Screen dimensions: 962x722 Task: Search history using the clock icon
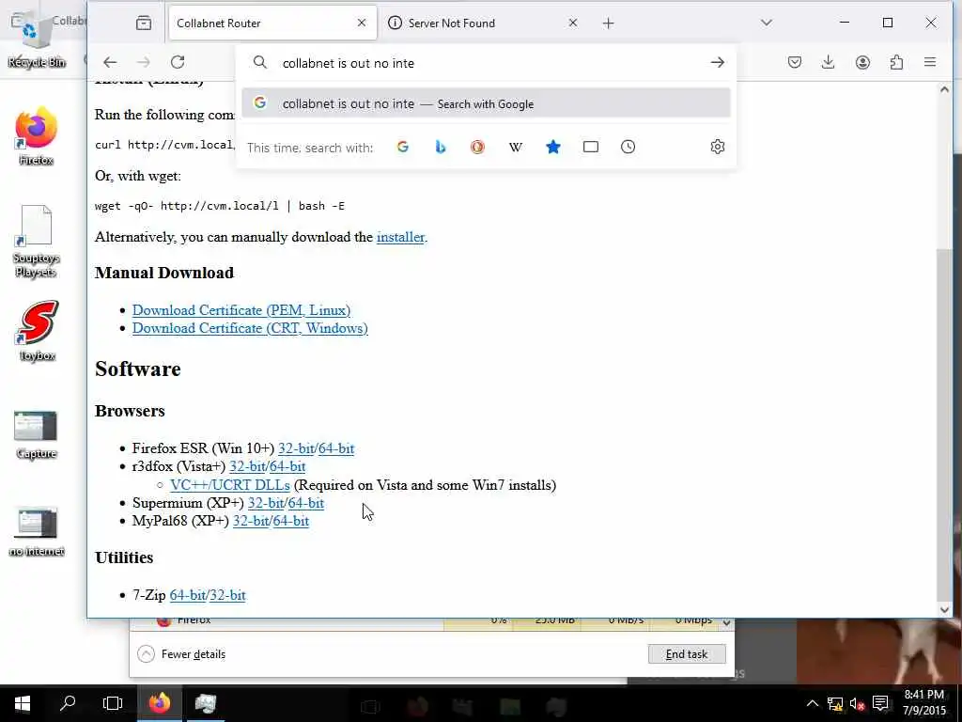coord(628,147)
